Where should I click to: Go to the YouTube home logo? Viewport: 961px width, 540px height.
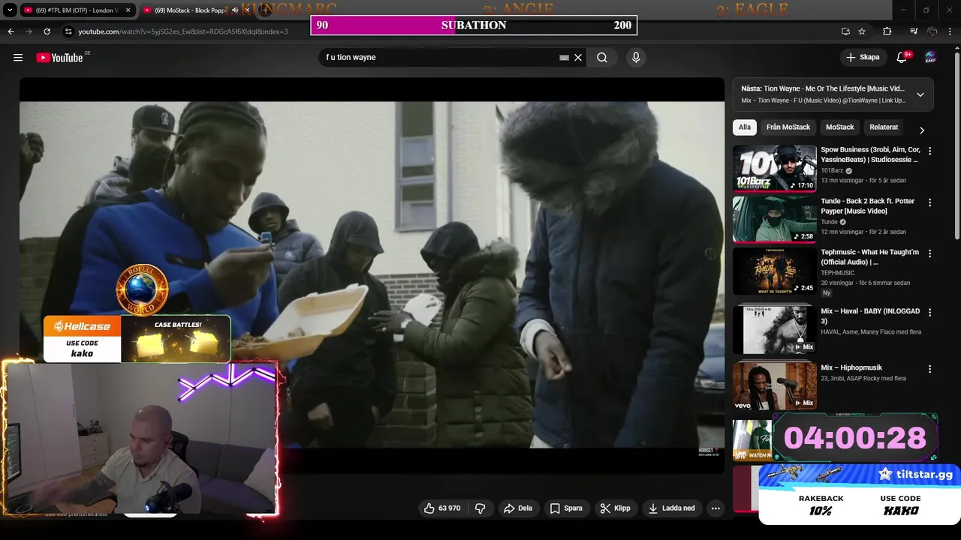tap(59, 58)
